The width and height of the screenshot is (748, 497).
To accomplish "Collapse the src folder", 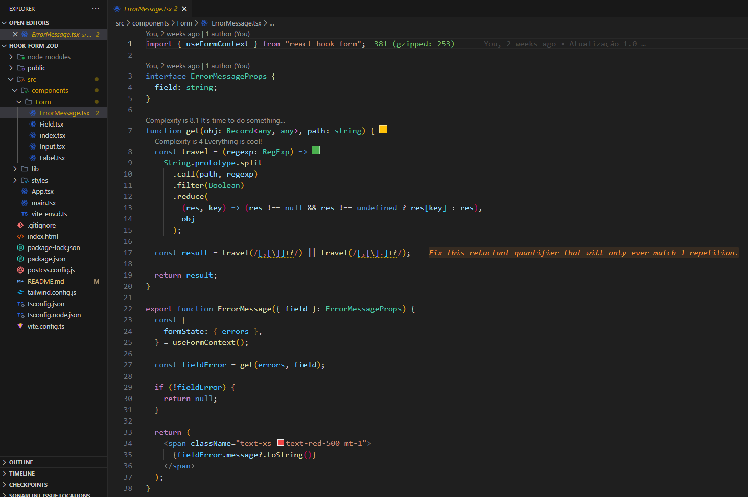I will 11,79.
